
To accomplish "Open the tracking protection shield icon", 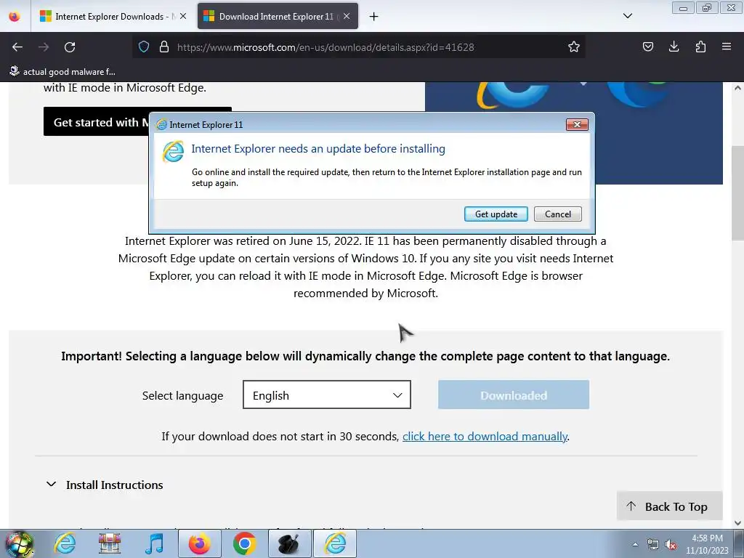I will (x=144, y=47).
